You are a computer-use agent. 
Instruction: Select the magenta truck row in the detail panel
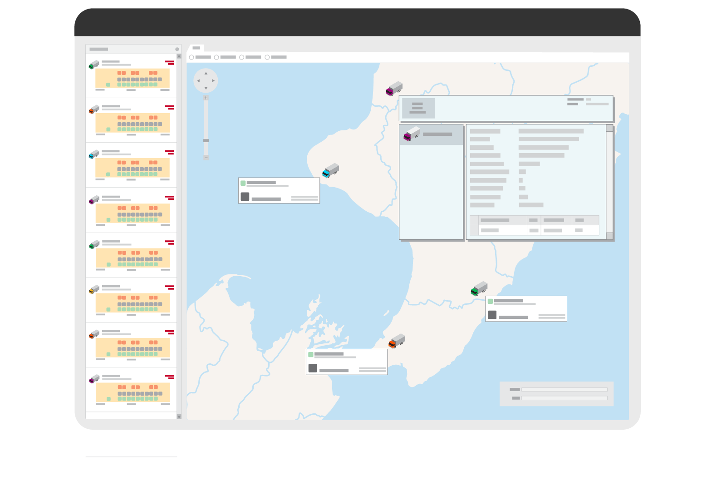[431, 134]
